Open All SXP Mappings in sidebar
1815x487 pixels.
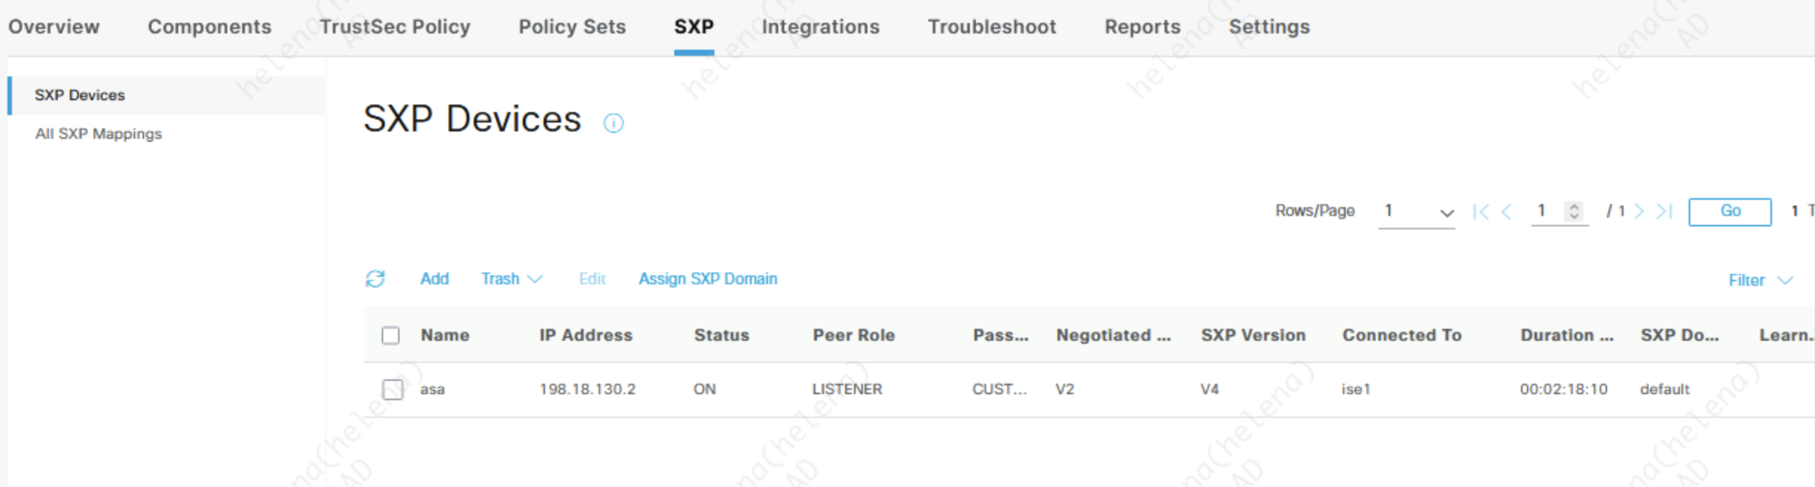[x=98, y=134]
